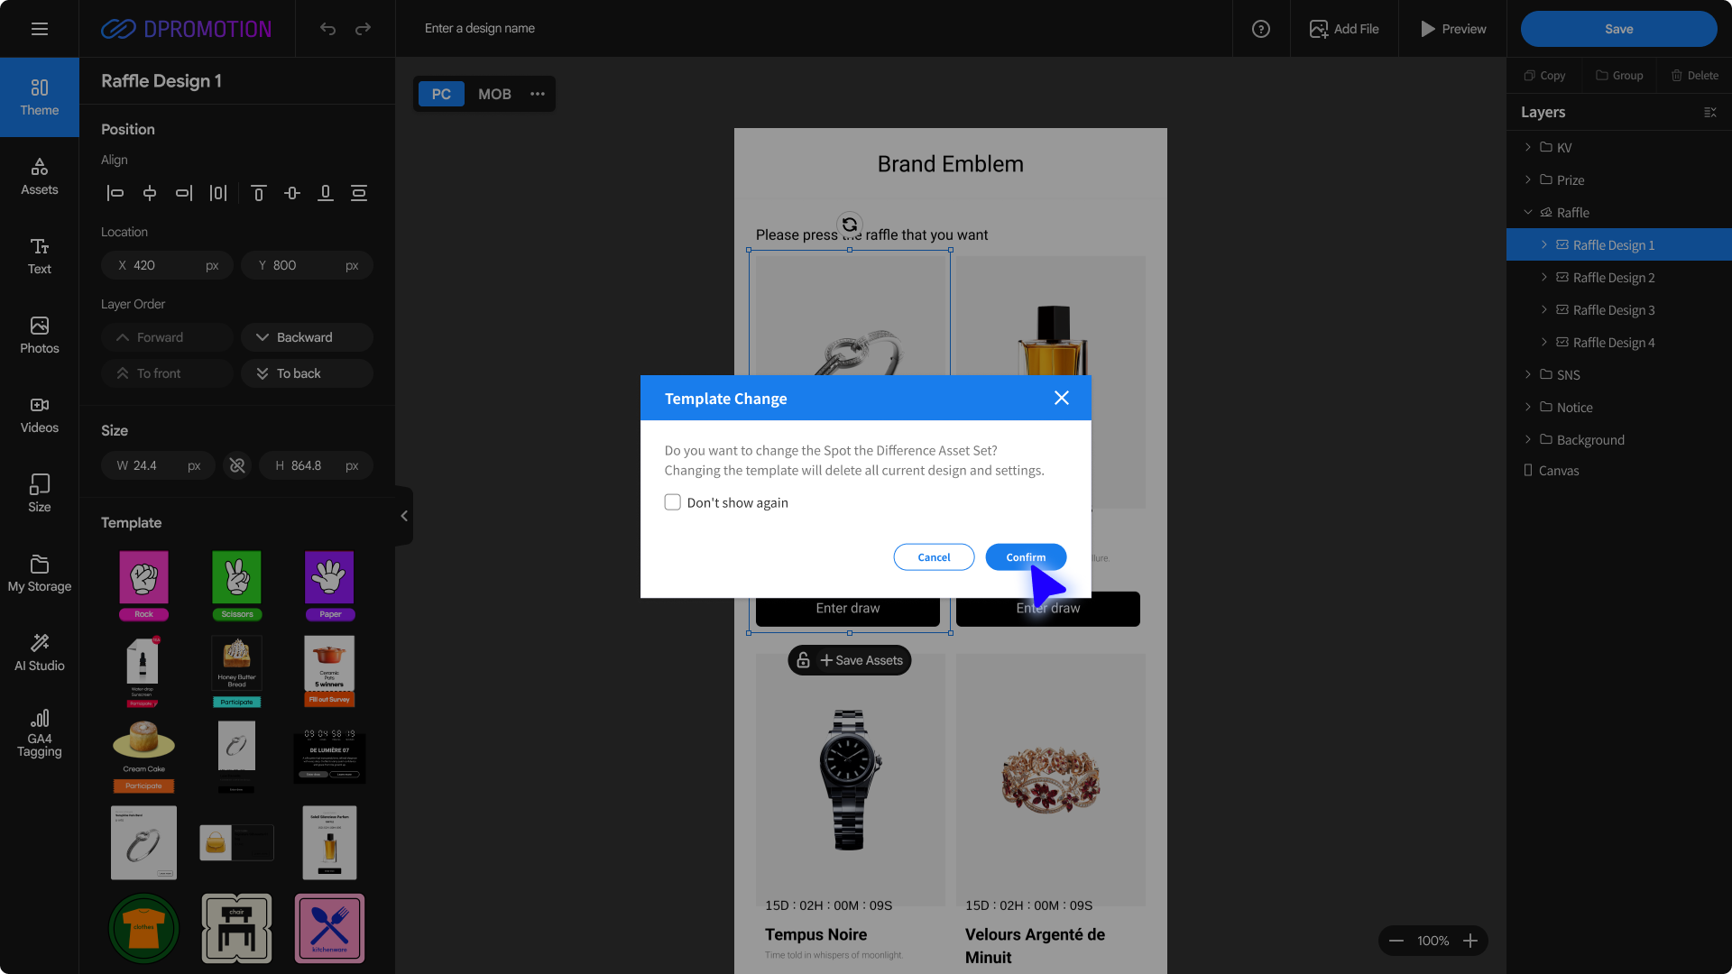Screen dimensions: 1732x974
Task: Collapse the Raffle layer group
Action: click(1528, 213)
